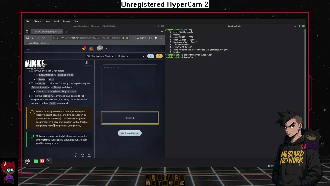Close the Learn Linux: History tab
The image size is (330, 186).
tap(61, 32)
